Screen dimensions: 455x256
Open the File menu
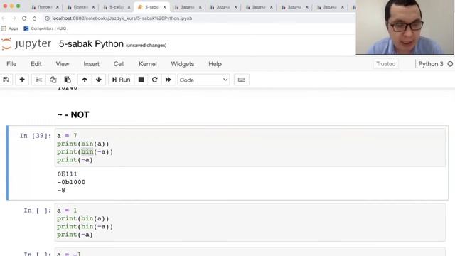pyautogui.click(x=11, y=64)
